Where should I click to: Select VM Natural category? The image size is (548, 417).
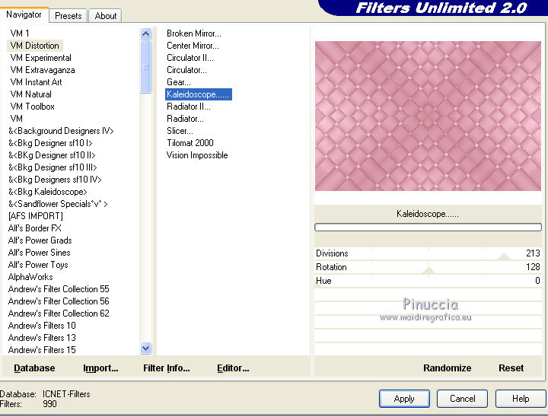(x=30, y=94)
